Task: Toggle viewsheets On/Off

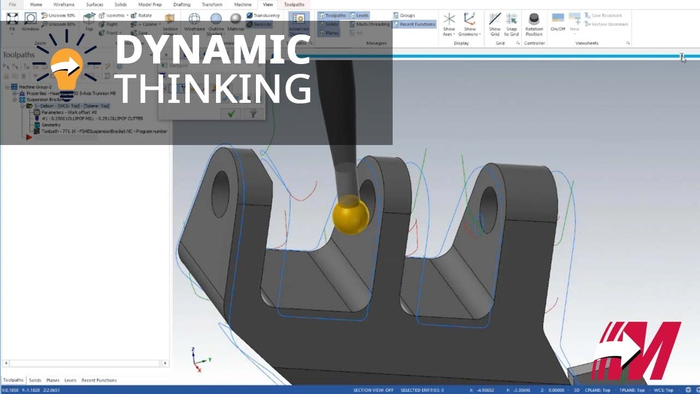Action: pyautogui.click(x=558, y=22)
